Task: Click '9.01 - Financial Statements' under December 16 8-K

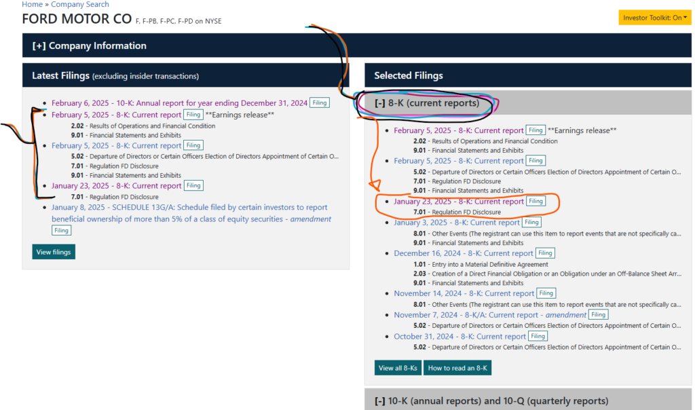Action: (x=468, y=283)
